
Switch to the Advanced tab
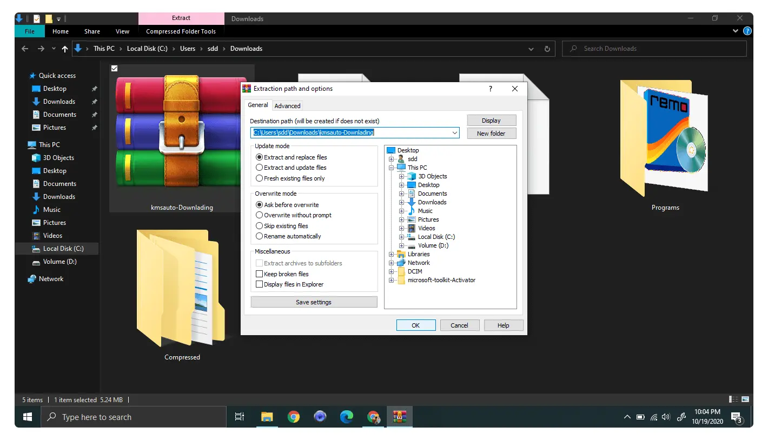tap(287, 106)
